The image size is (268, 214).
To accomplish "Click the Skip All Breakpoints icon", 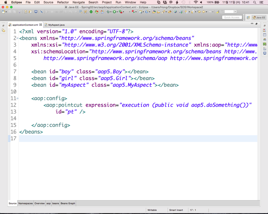I will [x=41, y=12].
